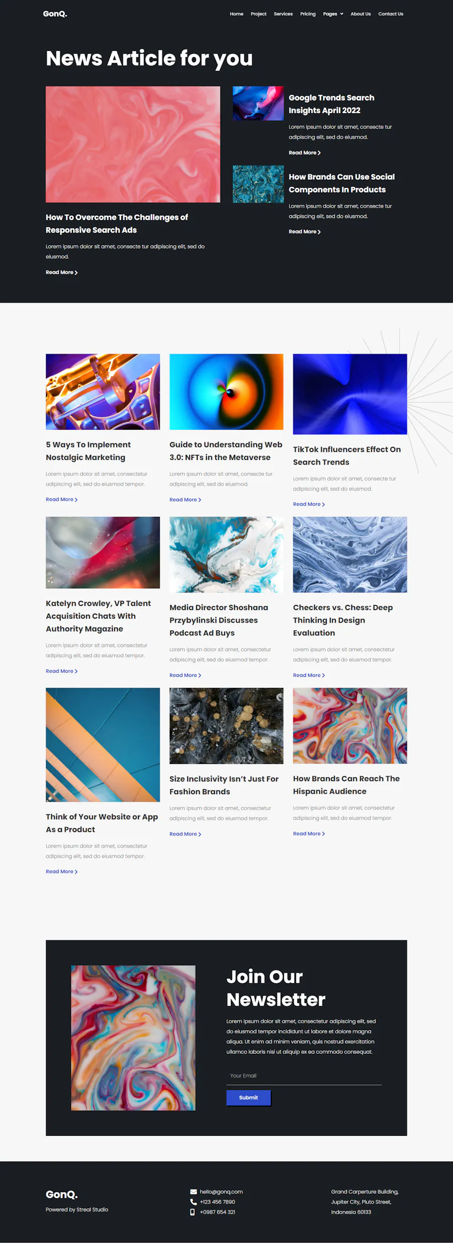Screen dimensions: 453x1243
Task: Open Read More under TikTok Influencers article
Action: [x=309, y=504]
